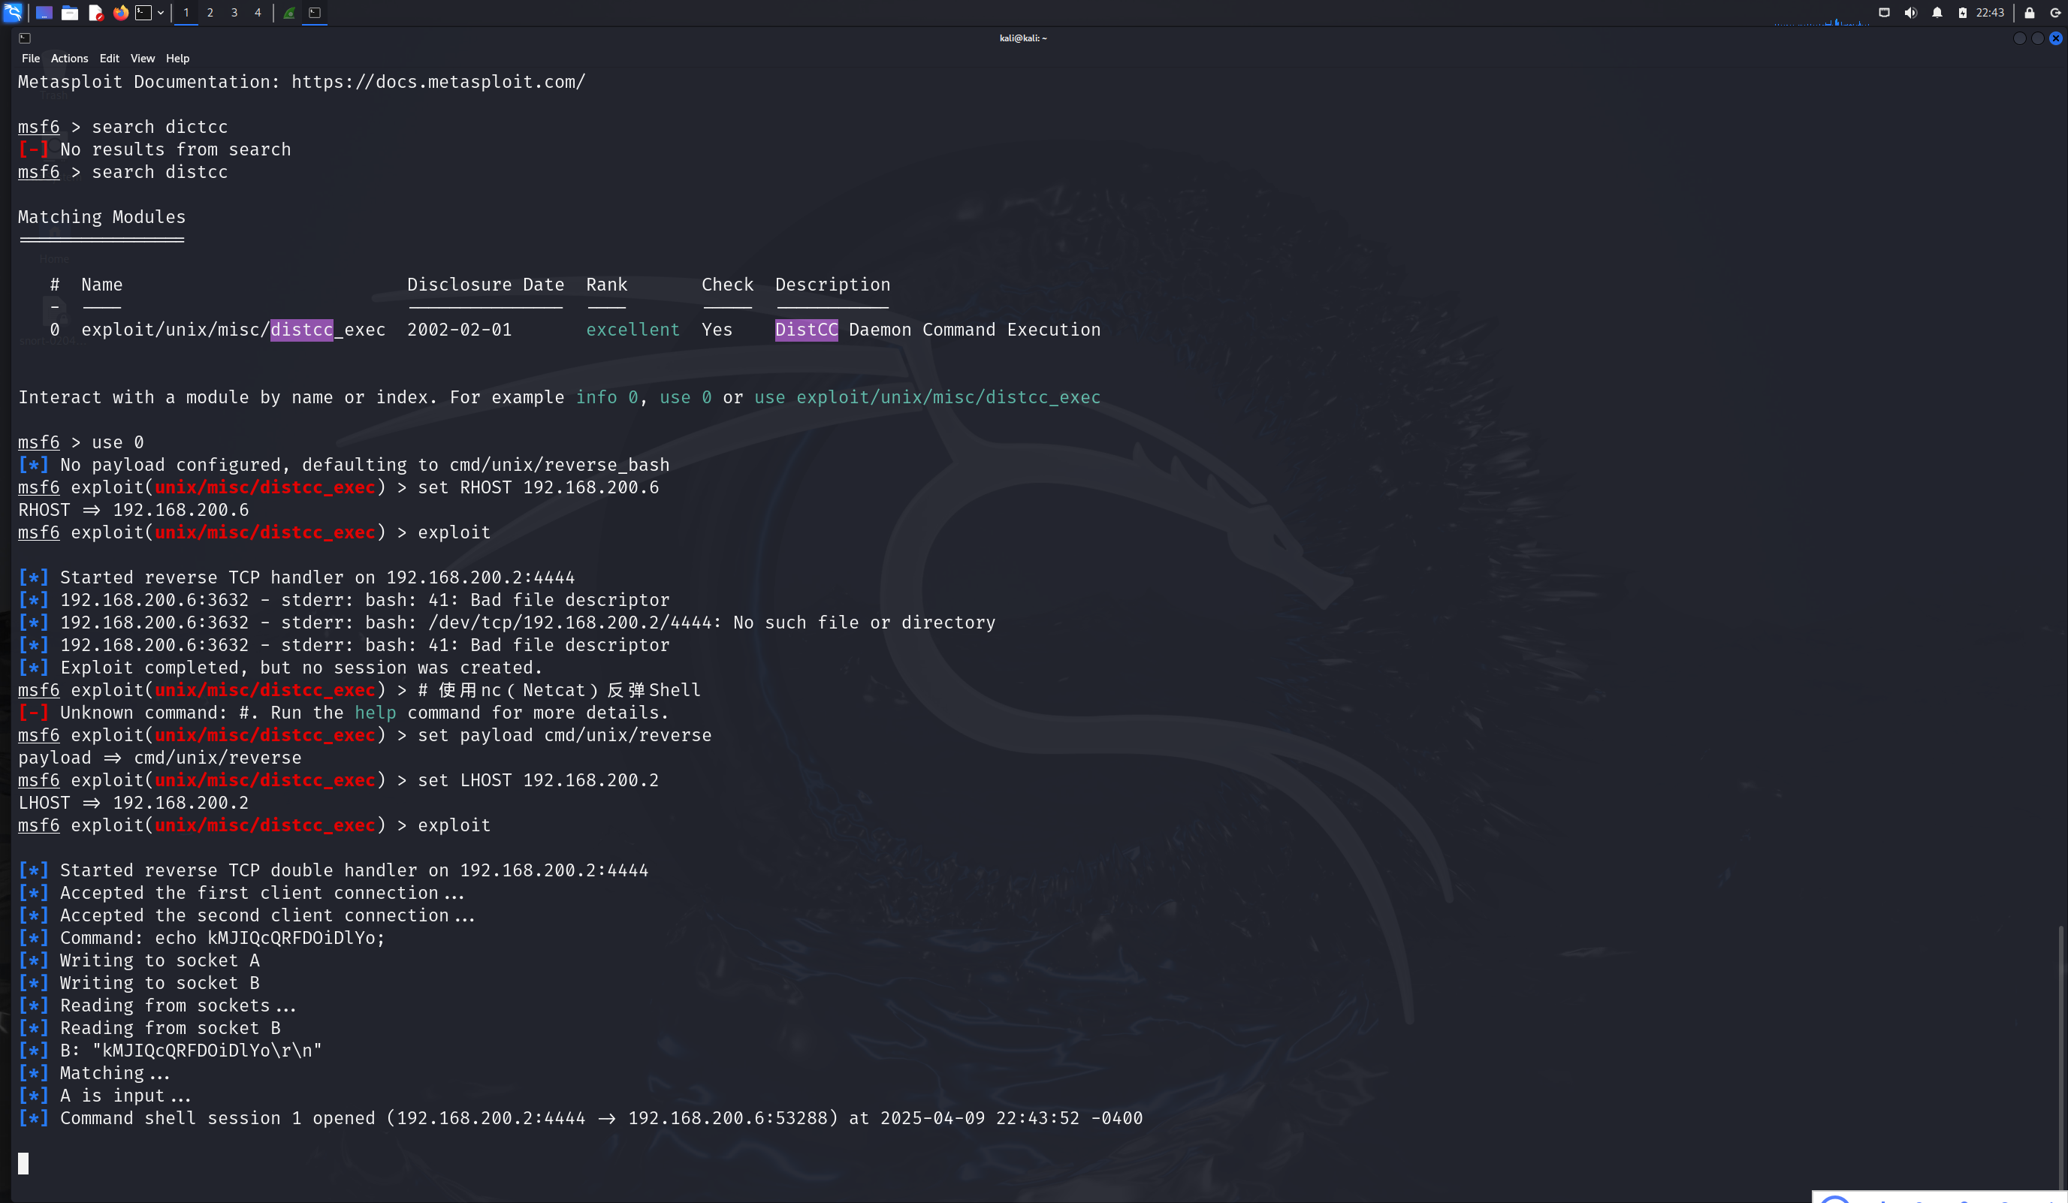
Task: Open the File menu
Action: pyautogui.click(x=30, y=59)
